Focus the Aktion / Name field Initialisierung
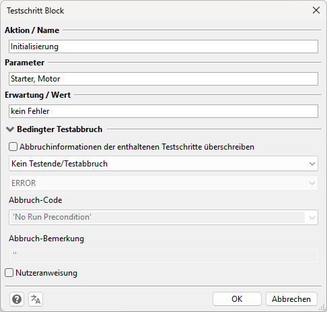Viewport: 327px width, 312px height. [163, 46]
